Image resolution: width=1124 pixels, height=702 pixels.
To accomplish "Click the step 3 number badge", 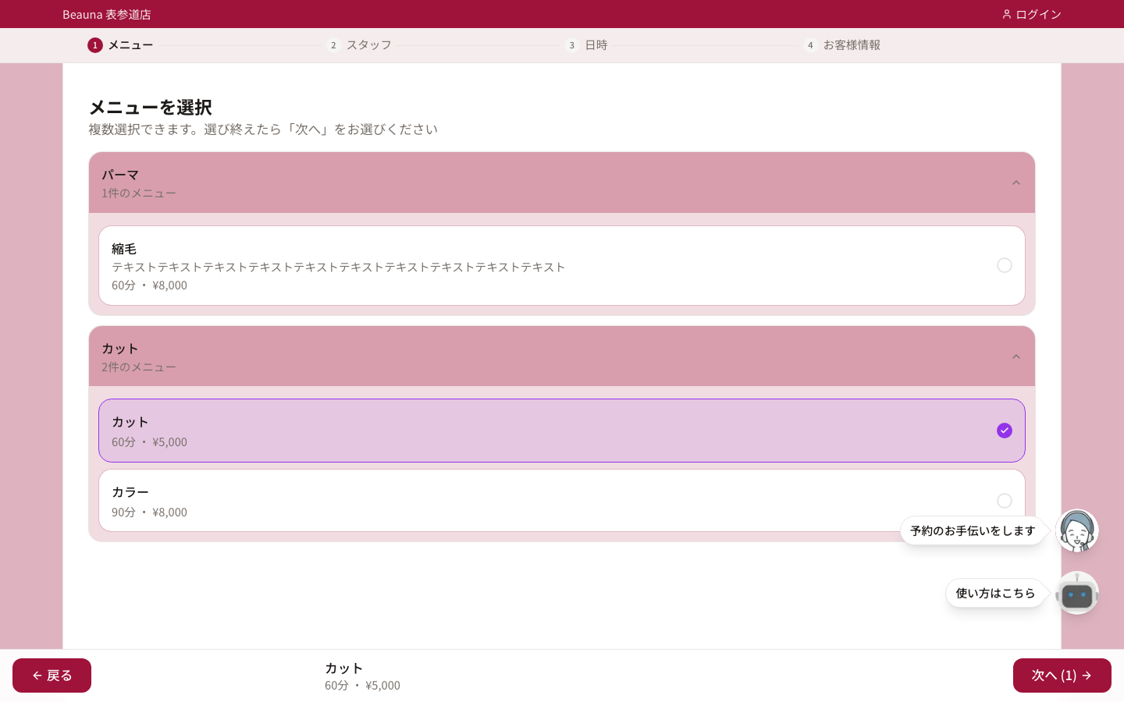I will click(x=572, y=45).
